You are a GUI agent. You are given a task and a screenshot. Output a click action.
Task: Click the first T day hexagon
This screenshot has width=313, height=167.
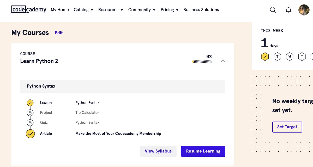[x=277, y=56]
